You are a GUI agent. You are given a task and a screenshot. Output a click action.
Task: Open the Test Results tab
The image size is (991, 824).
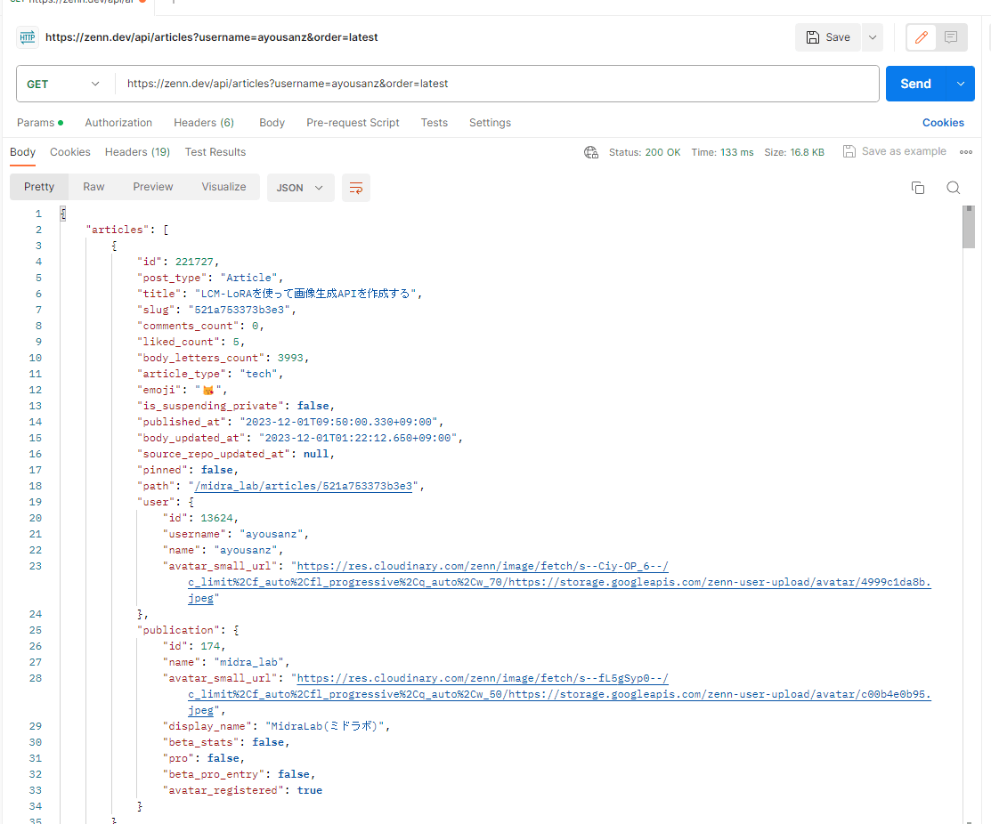pyautogui.click(x=215, y=152)
